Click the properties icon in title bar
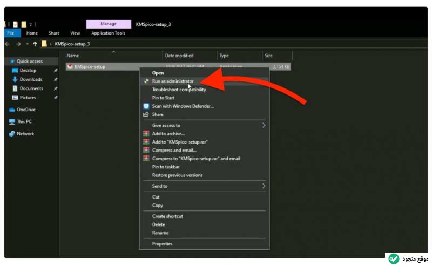This screenshot has width=432, height=266. point(16,24)
